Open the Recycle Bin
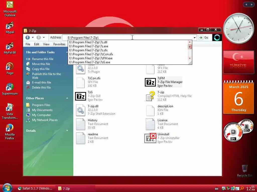The image size is (257, 192). (x=244, y=171)
